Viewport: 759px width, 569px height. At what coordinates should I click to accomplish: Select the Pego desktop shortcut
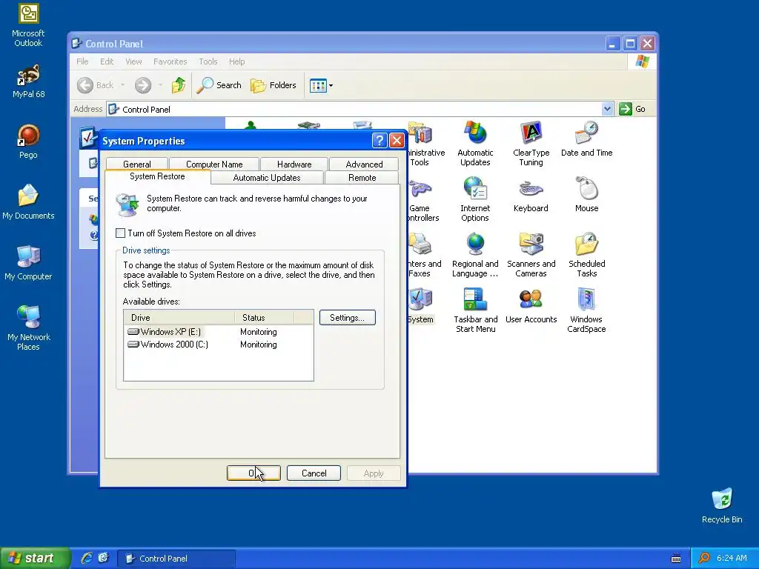[x=28, y=142]
